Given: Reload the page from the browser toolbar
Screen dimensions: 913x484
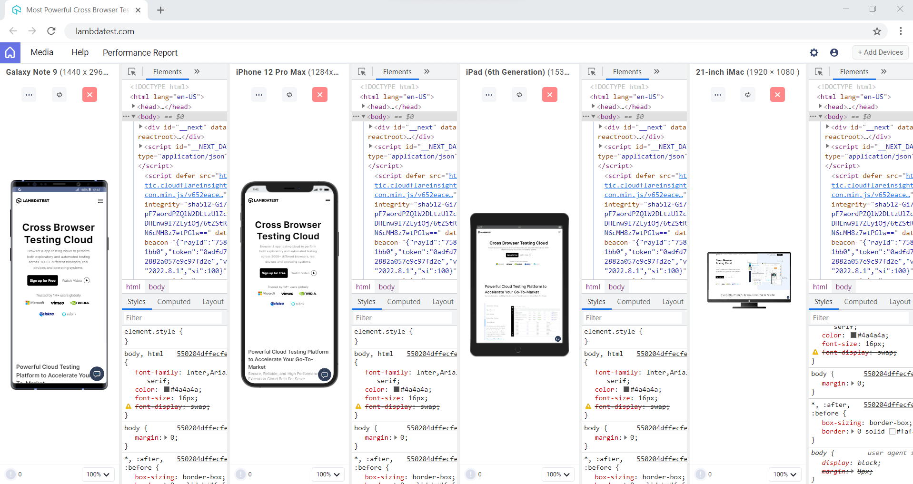Looking at the screenshot, I should [51, 31].
